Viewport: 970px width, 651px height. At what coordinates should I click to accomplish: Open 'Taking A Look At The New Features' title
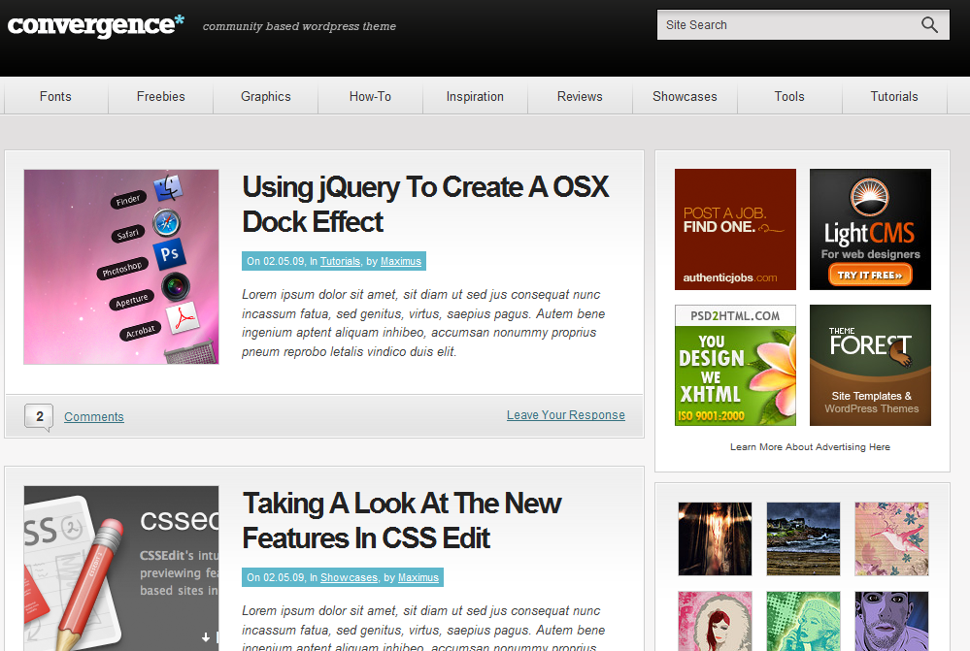pyautogui.click(x=402, y=521)
